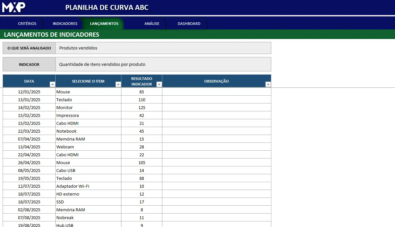Click the 'Produtos vendidos' field

163,48
